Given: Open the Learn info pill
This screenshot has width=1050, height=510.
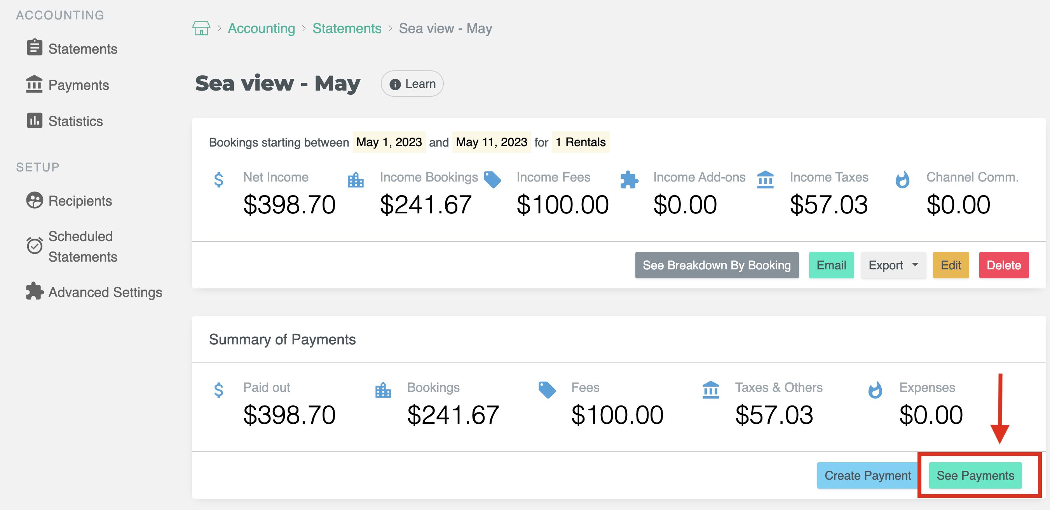Looking at the screenshot, I should coord(412,84).
